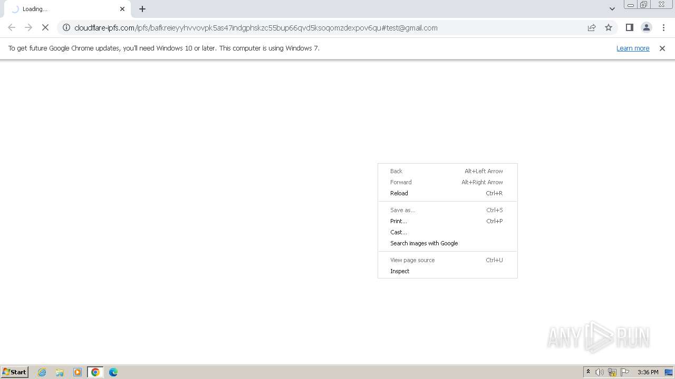Close the Loading tab
The height and width of the screenshot is (379, 675).
pyautogui.click(x=122, y=9)
